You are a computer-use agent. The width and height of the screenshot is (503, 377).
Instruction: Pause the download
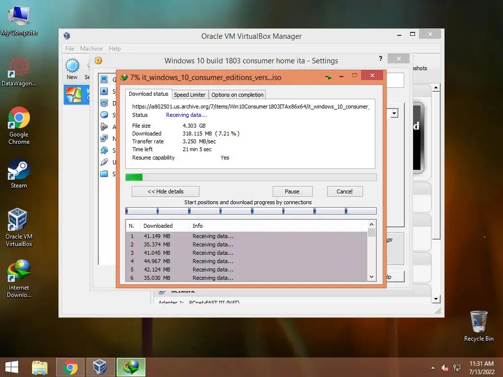tap(292, 191)
